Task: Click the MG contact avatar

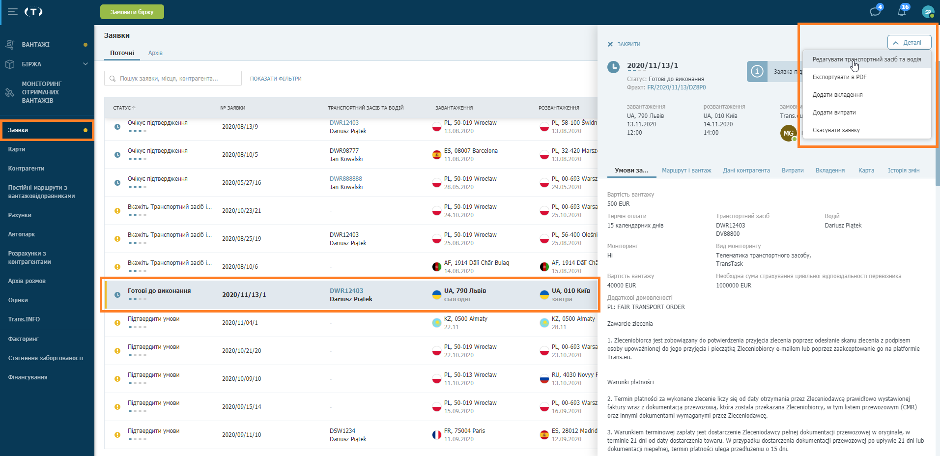Action: (x=788, y=133)
